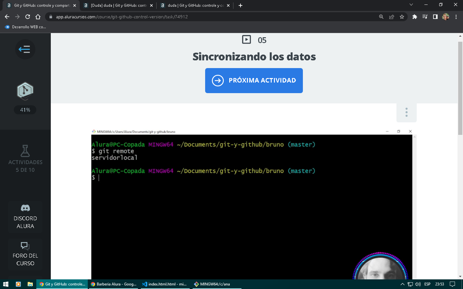Screen dimensions: 463x289
Task: Go to browser home page
Action: pos(38,17)
